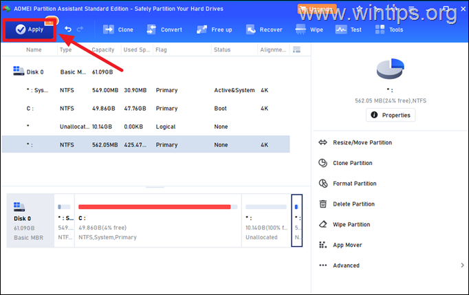Click the Properties button

(391, 116)
